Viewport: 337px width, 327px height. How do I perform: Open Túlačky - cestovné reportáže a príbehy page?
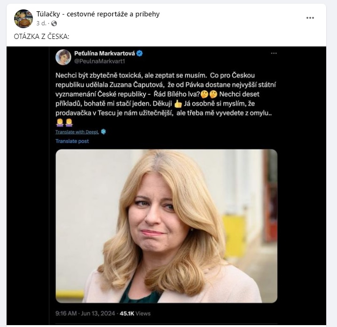(x=98, y=14)
